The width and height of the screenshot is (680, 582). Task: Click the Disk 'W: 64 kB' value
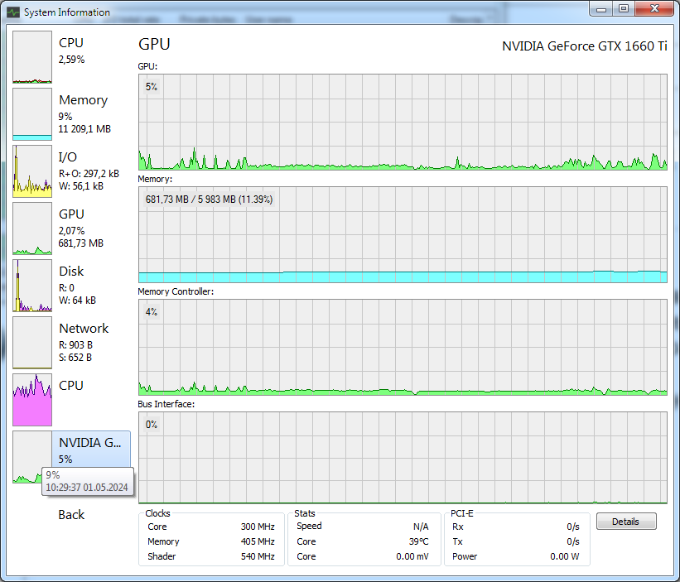(77, 301)
